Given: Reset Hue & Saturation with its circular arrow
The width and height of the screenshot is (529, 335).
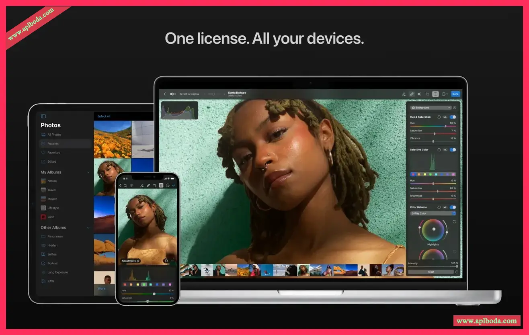Looking at the screenshot, I should click(x=439, y=117).
